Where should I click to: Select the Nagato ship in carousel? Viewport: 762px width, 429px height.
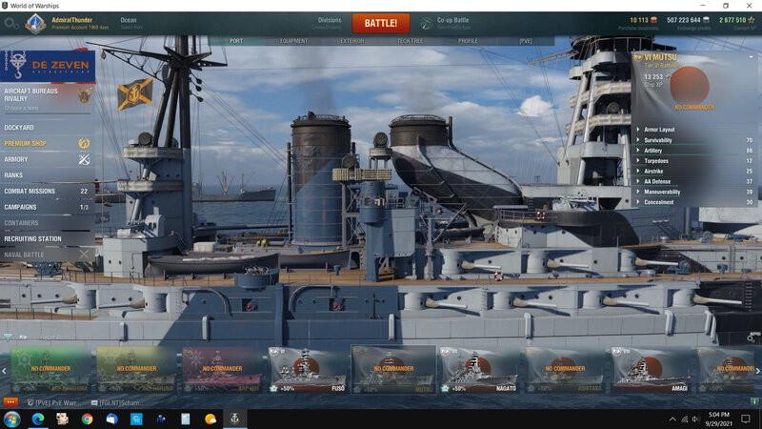tap(479, 368)
